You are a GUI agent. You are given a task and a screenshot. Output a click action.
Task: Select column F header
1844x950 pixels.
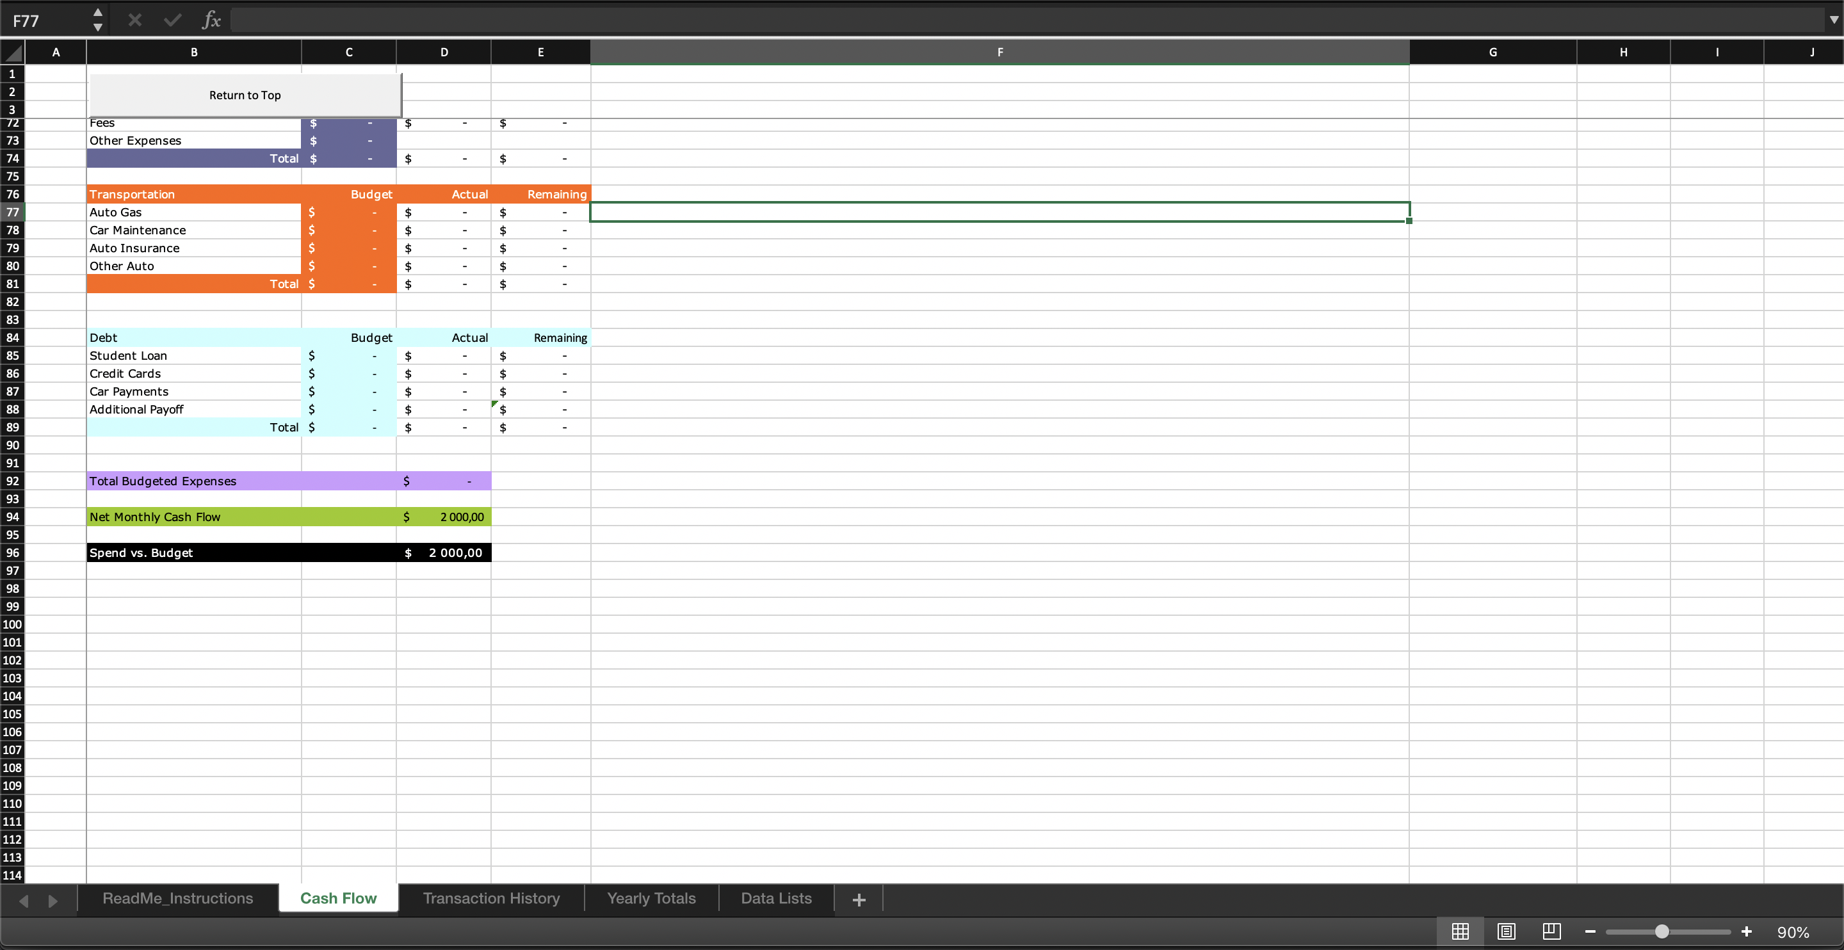[x=1000, y=52]
